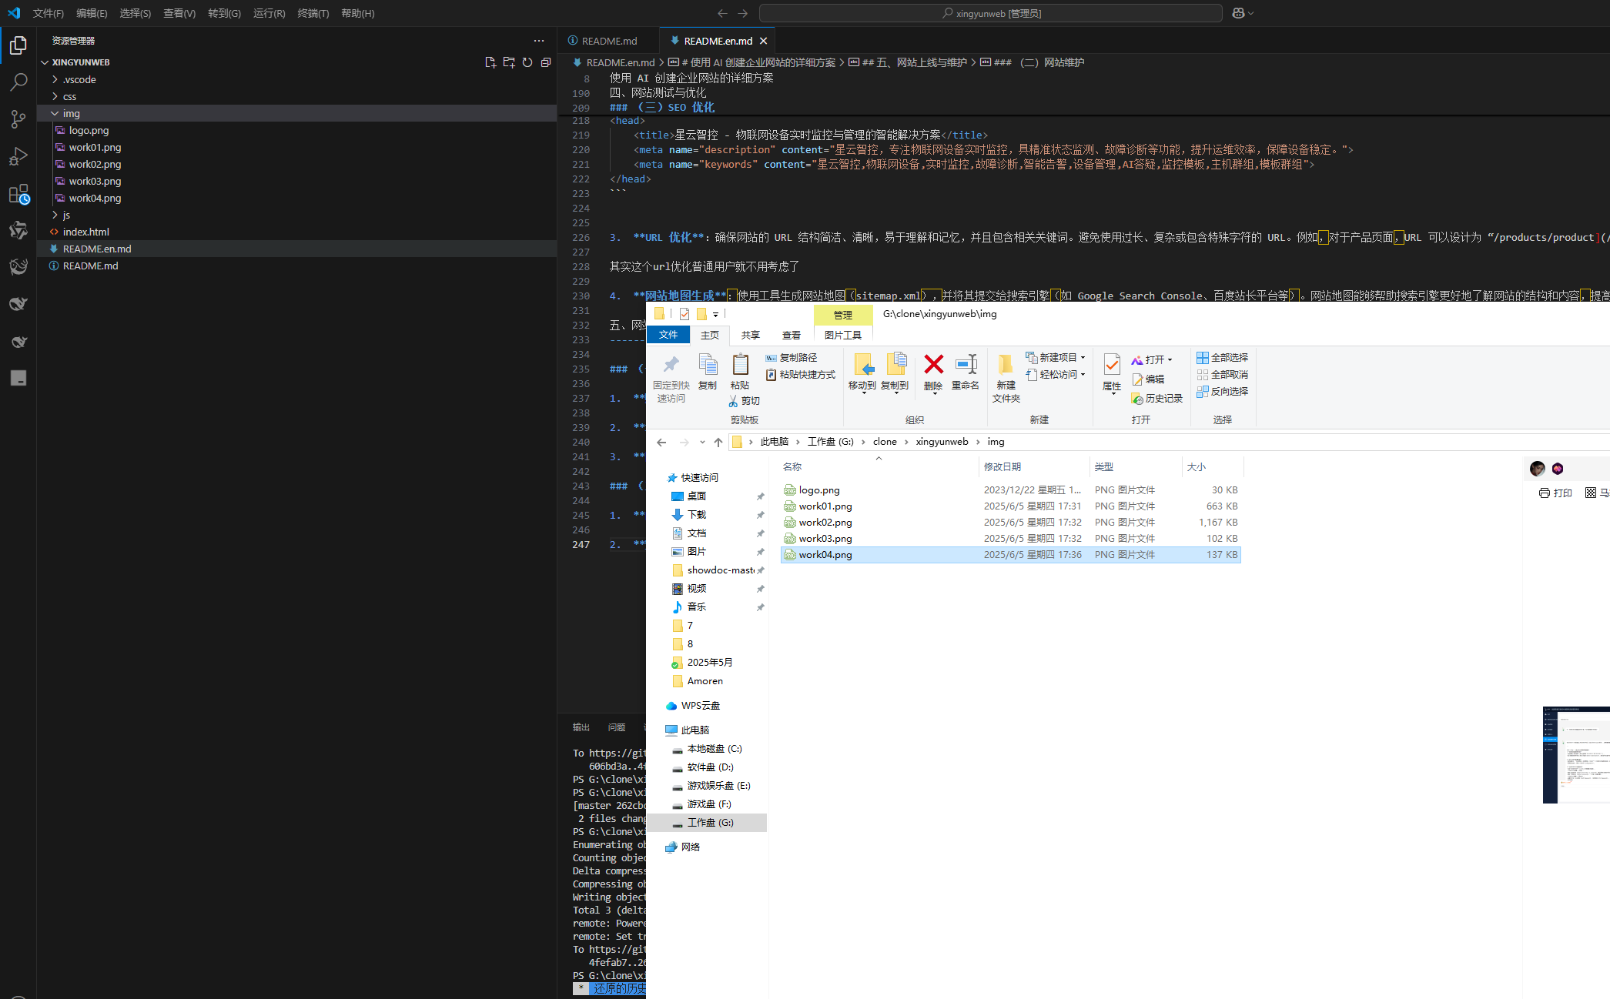Open WPS cloud drive in navigation pane

tap(701, 706)
